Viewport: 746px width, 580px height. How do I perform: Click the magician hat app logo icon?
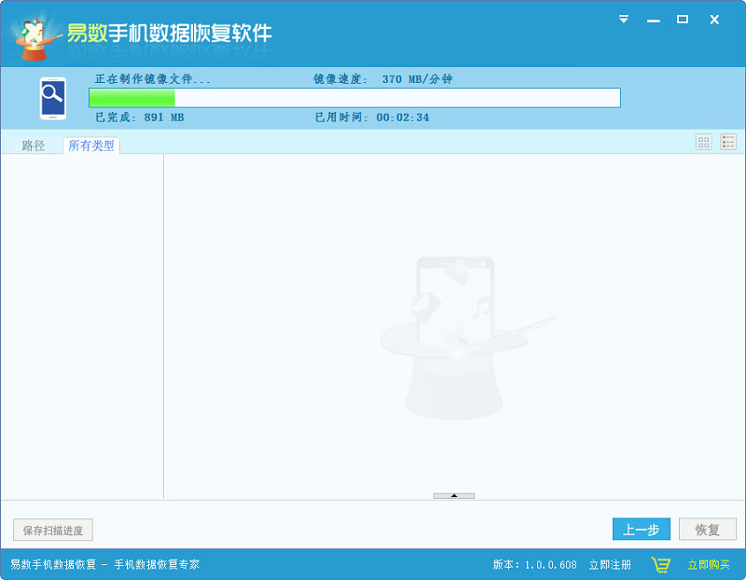point(34,29)
